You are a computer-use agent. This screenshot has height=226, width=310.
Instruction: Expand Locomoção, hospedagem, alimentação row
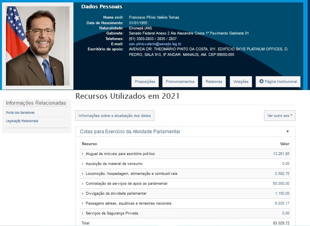click(131, 174)
